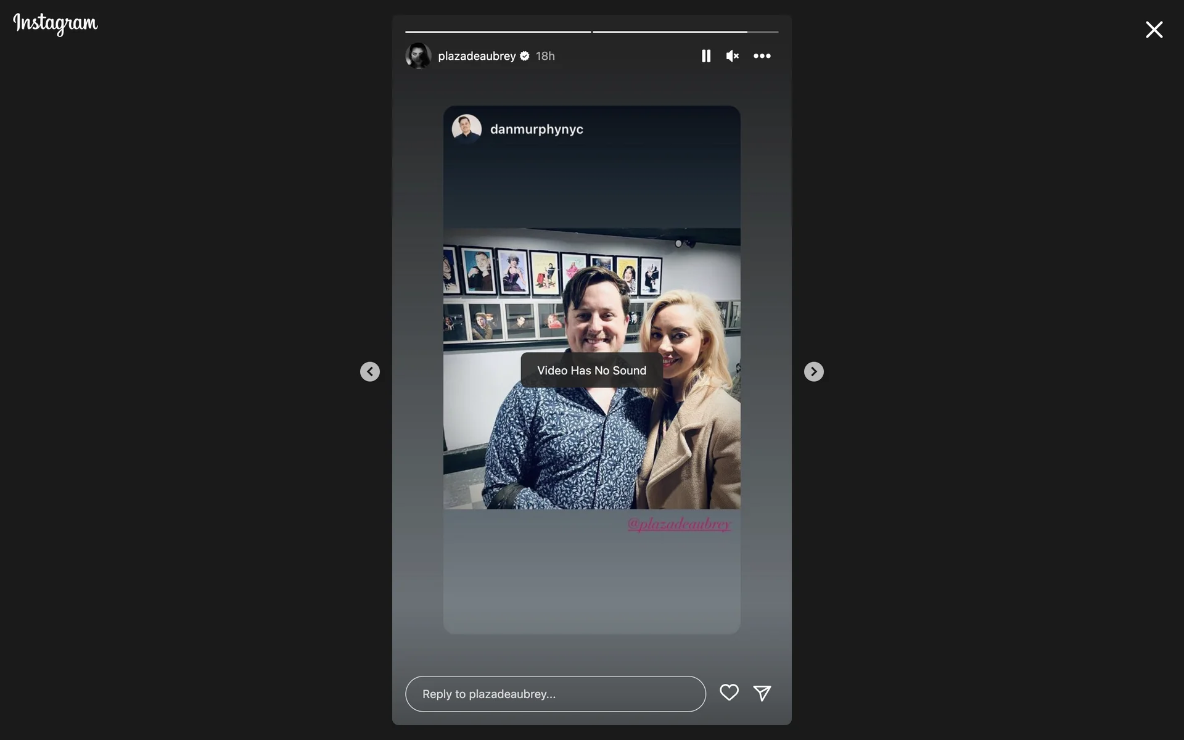Click the second story progress bar segment
This screenshot has height=740, width=1184.
(x=684, y=31)
